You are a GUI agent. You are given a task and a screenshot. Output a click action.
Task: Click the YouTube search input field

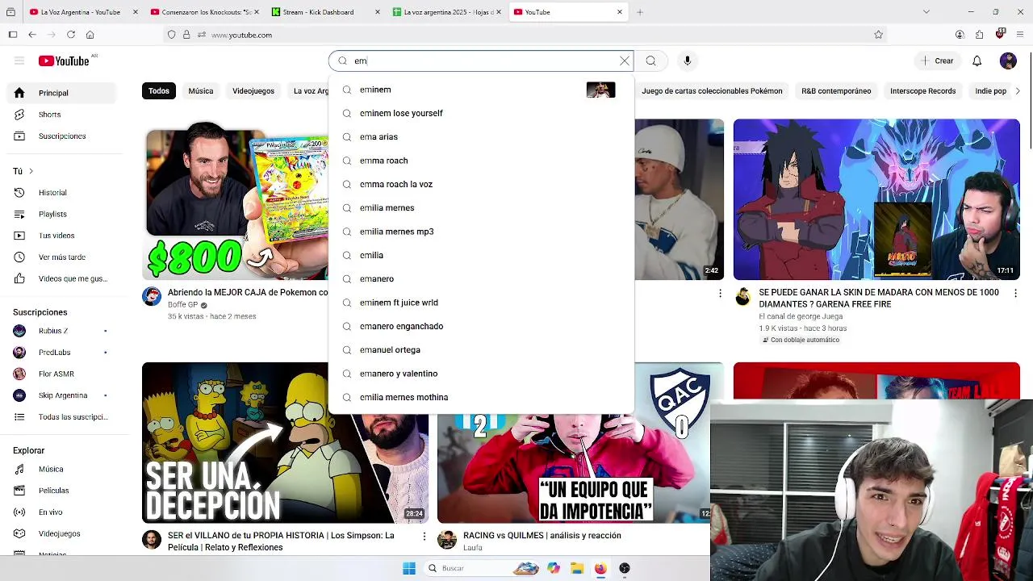[x=483, y=61]
